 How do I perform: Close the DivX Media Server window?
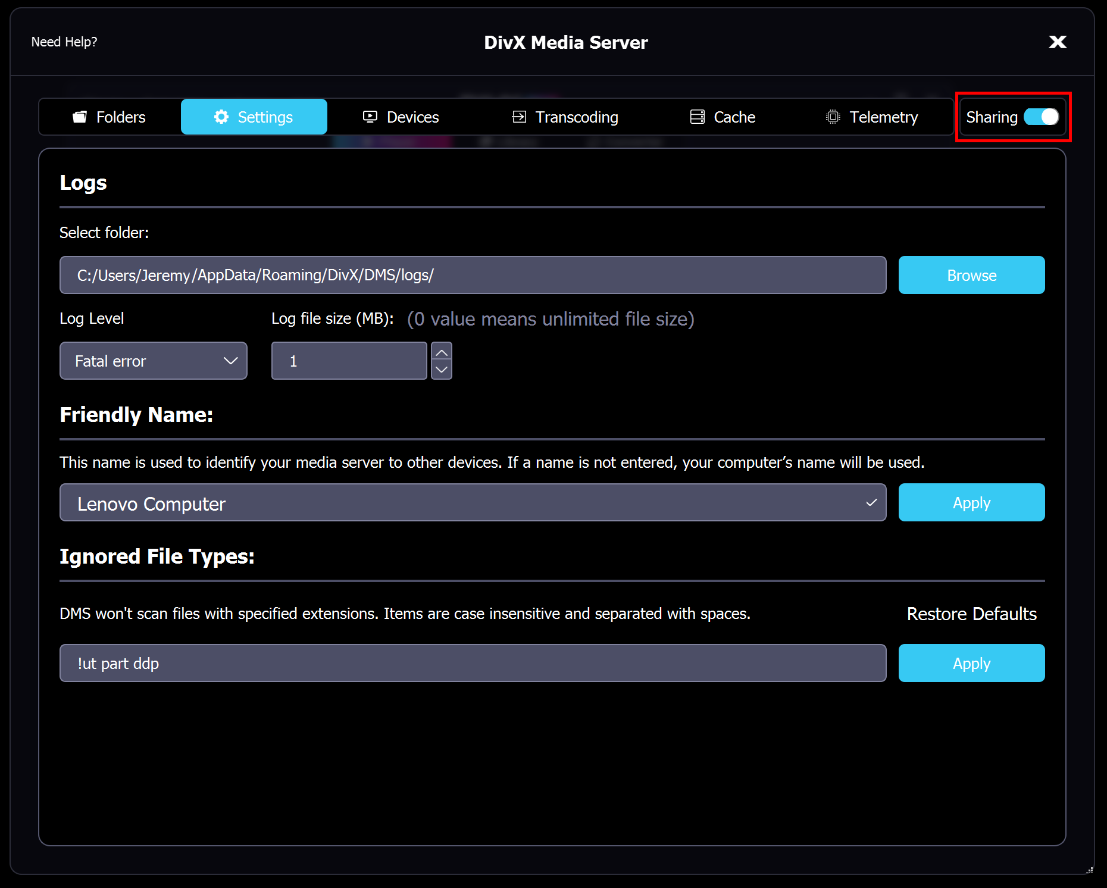click(1058, 42)
